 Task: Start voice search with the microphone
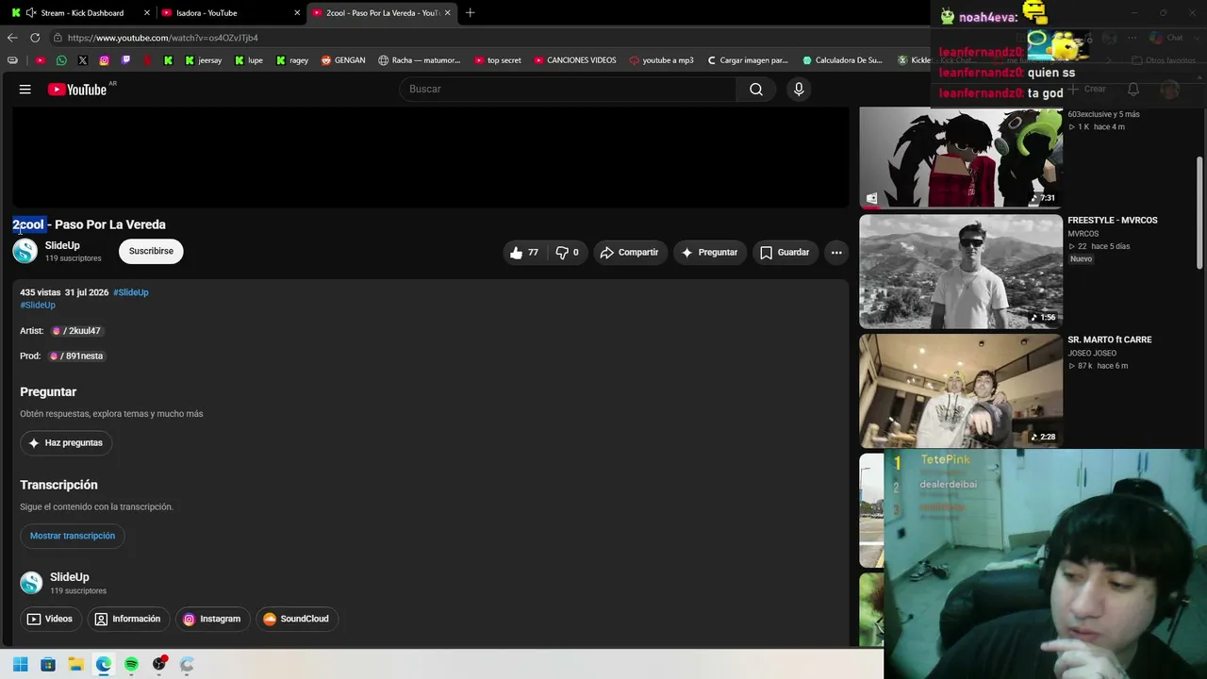pos(799,90)
